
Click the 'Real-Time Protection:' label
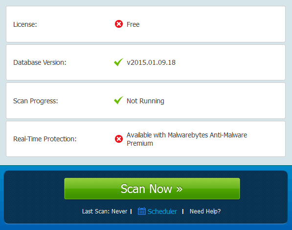pyautogui.click(x=45, y=139)
